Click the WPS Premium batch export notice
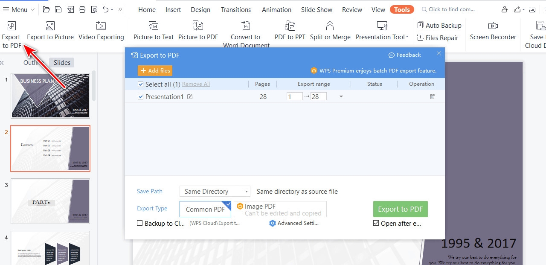This screenshot has height=265, width=546. 373,71
